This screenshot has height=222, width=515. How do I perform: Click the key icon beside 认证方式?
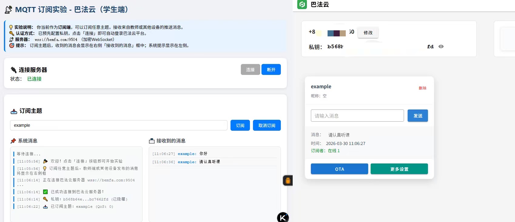[12, 33]
